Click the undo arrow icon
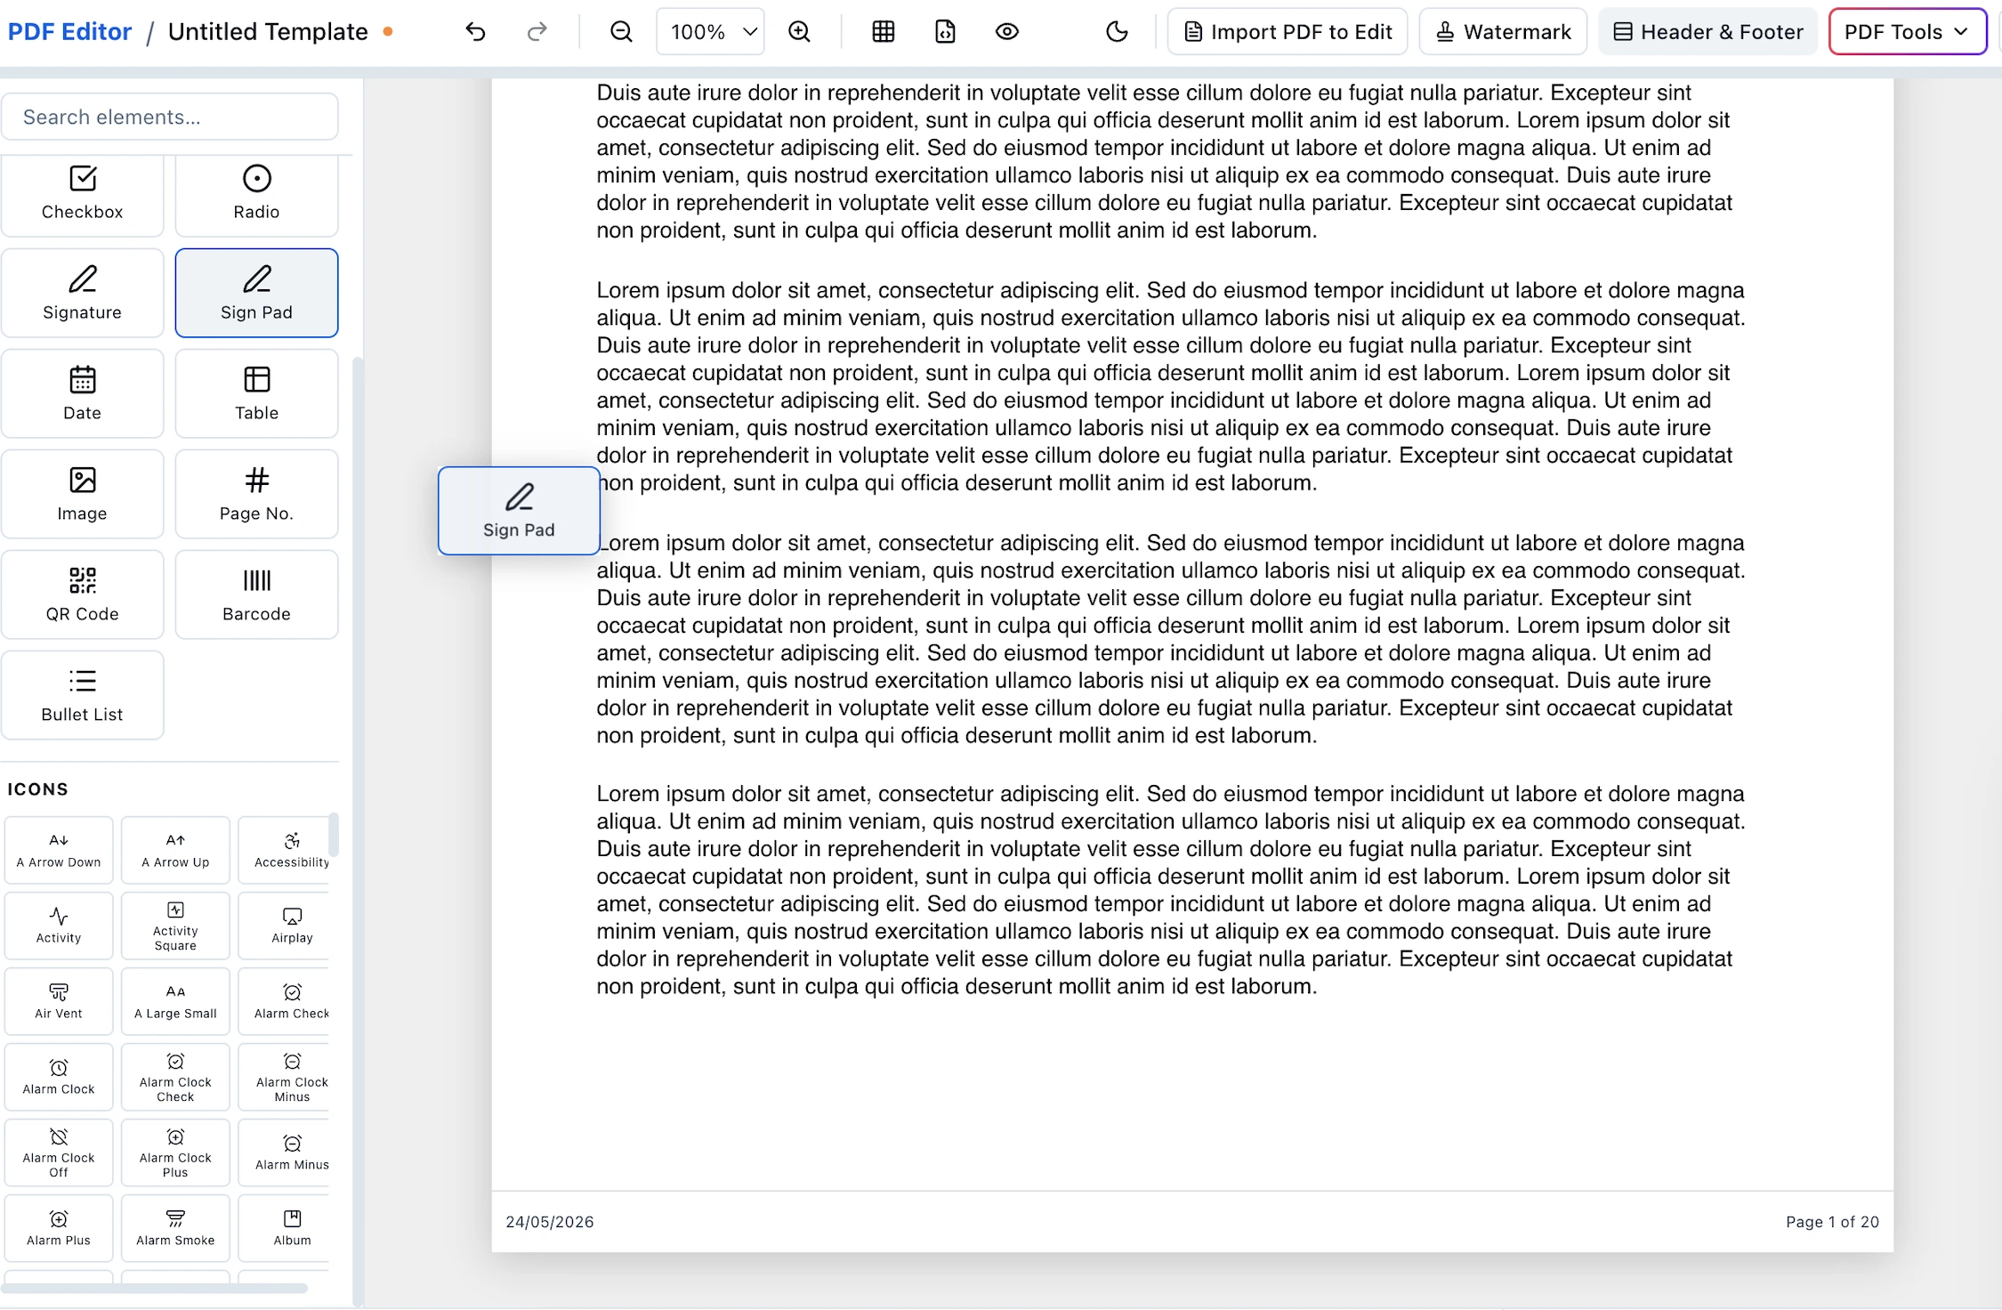The height and width of the screenshot is (1310, 2002). click(x=475, y=32)
